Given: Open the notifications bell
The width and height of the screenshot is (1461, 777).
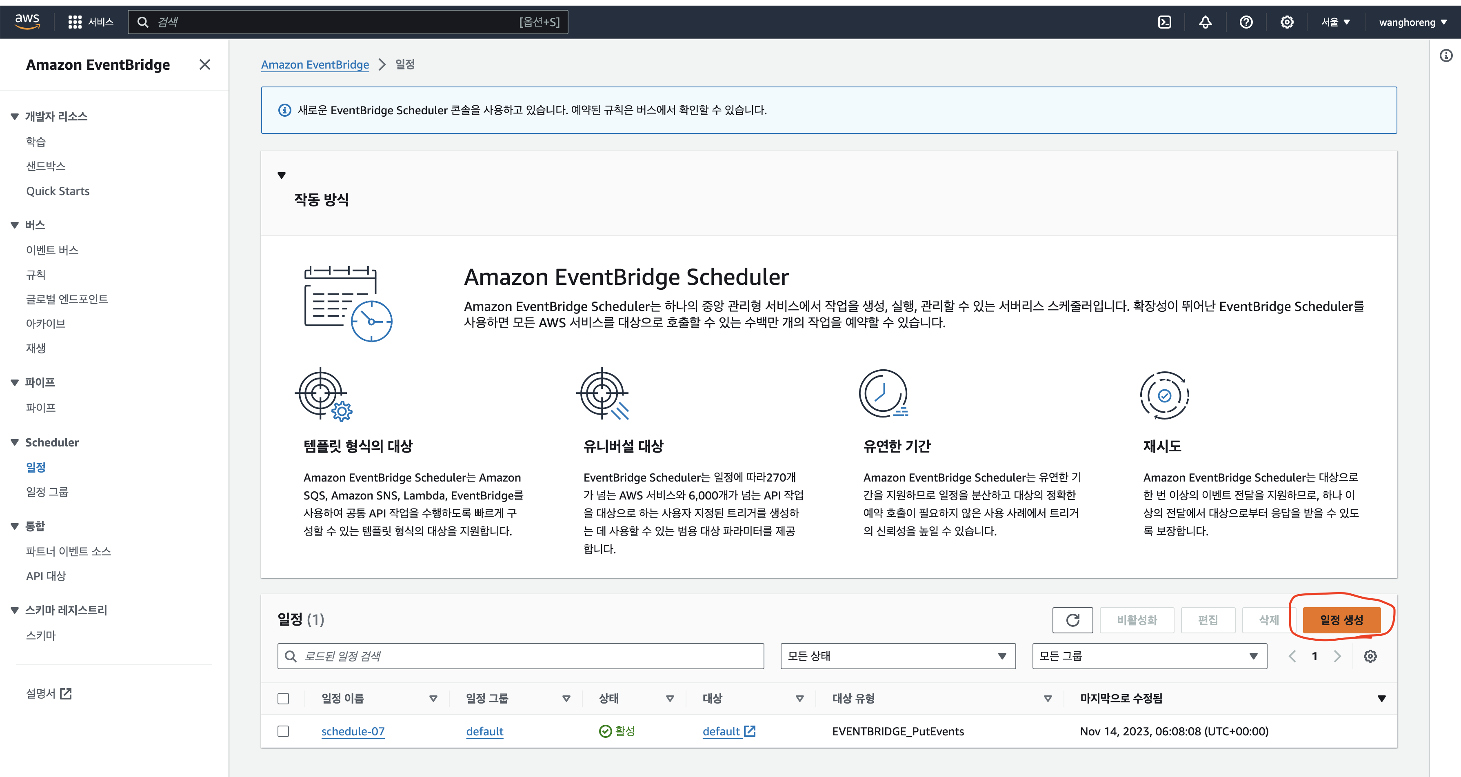Looking at the screenshot, I should (x=1205, y=22).
